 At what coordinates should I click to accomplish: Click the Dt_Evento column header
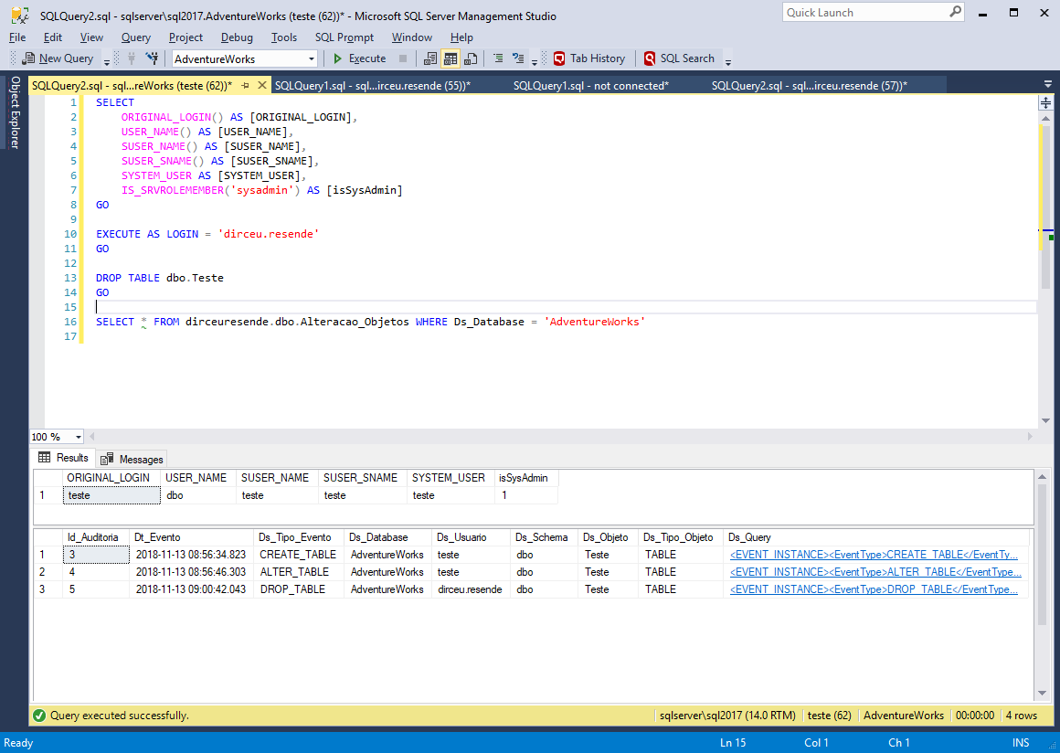(x=191, y=537)
